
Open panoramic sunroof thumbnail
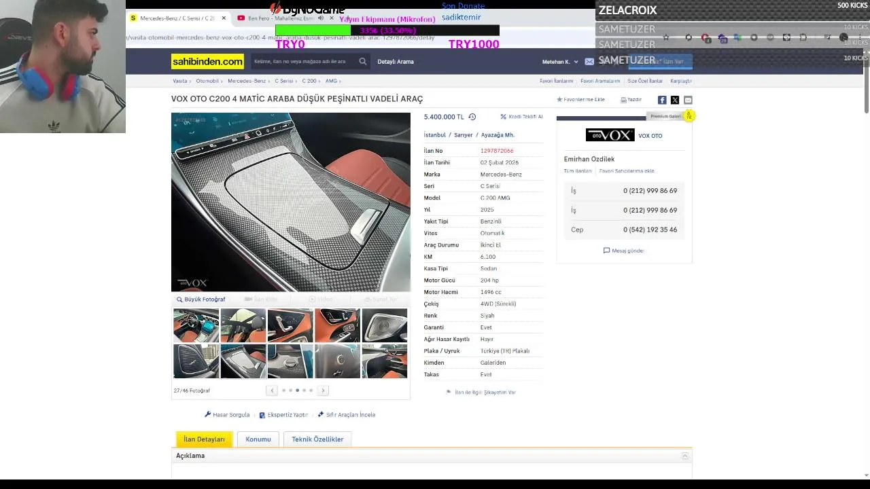[x=243, y=325]
